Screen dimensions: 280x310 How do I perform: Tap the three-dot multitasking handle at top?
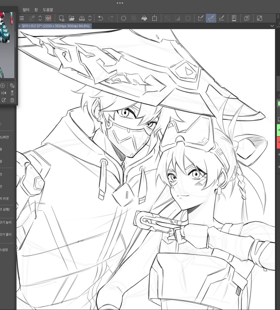coord(120,3)
